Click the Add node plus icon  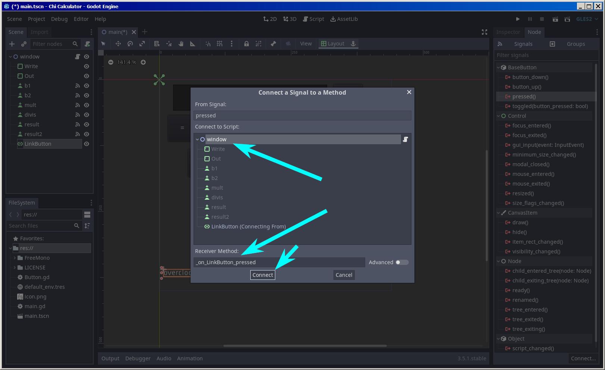pyautogui.click(x=12, y=44)
